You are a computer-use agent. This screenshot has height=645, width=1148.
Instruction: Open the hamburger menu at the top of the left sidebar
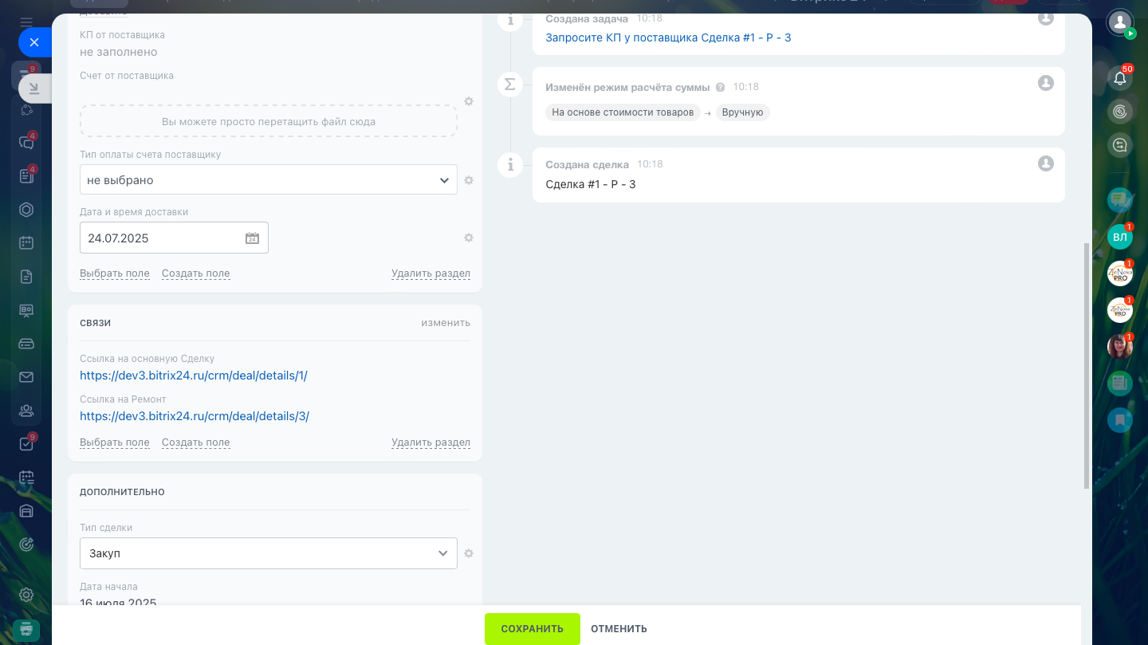click(x=26, y=22)
